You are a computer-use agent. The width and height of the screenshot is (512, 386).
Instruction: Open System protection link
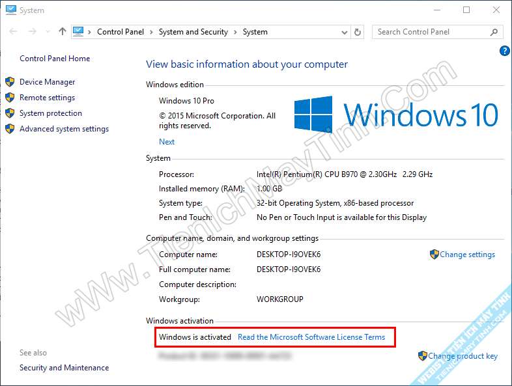tap(51, 113)
